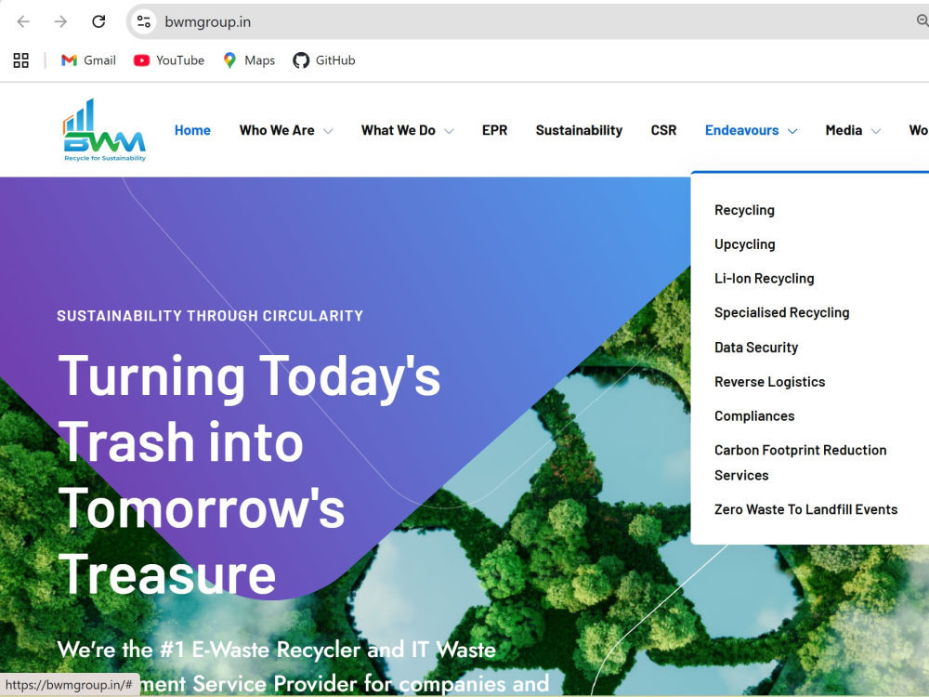The width and height of the screenshot is (929, 697).
Task: Open site information icon in address bar
Action: 143,22
